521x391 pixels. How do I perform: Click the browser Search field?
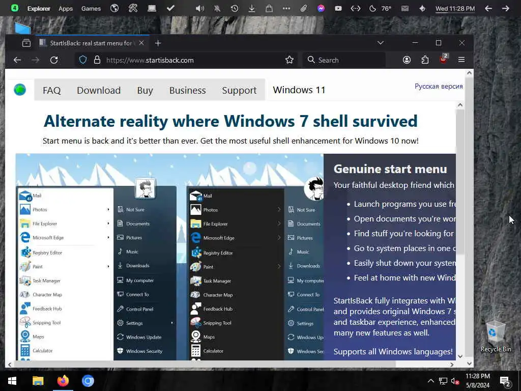click(344, 60)
